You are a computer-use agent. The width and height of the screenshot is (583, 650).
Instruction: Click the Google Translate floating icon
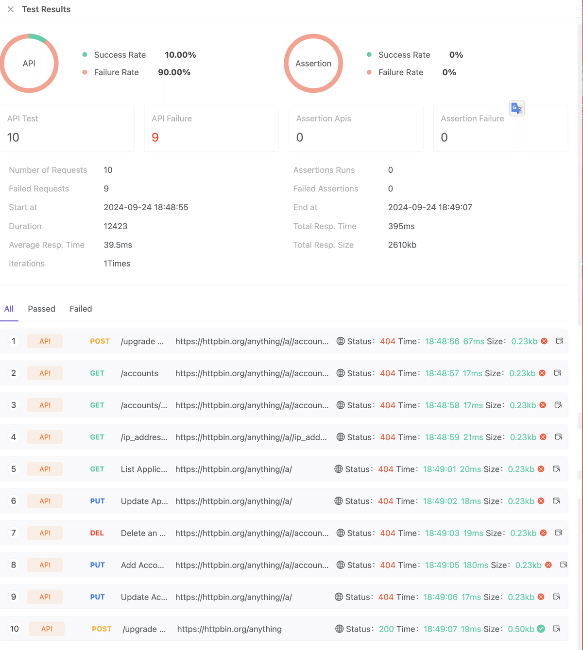click(516, 108)
